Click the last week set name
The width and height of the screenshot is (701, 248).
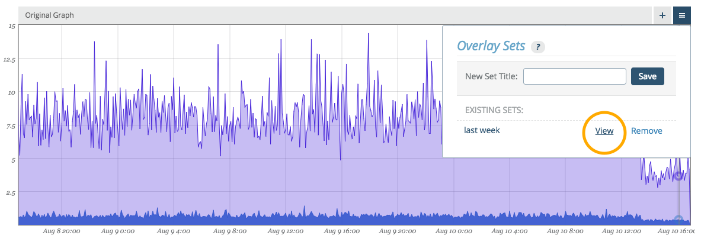pyautogui.click(x=482, y=130)
